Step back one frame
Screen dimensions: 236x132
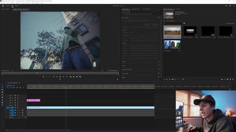[x=57, y=77]
